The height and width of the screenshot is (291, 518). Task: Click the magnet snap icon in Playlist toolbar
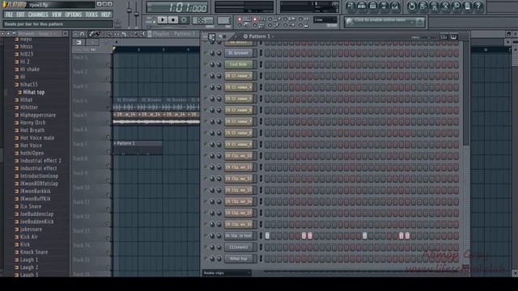(82, 34)
